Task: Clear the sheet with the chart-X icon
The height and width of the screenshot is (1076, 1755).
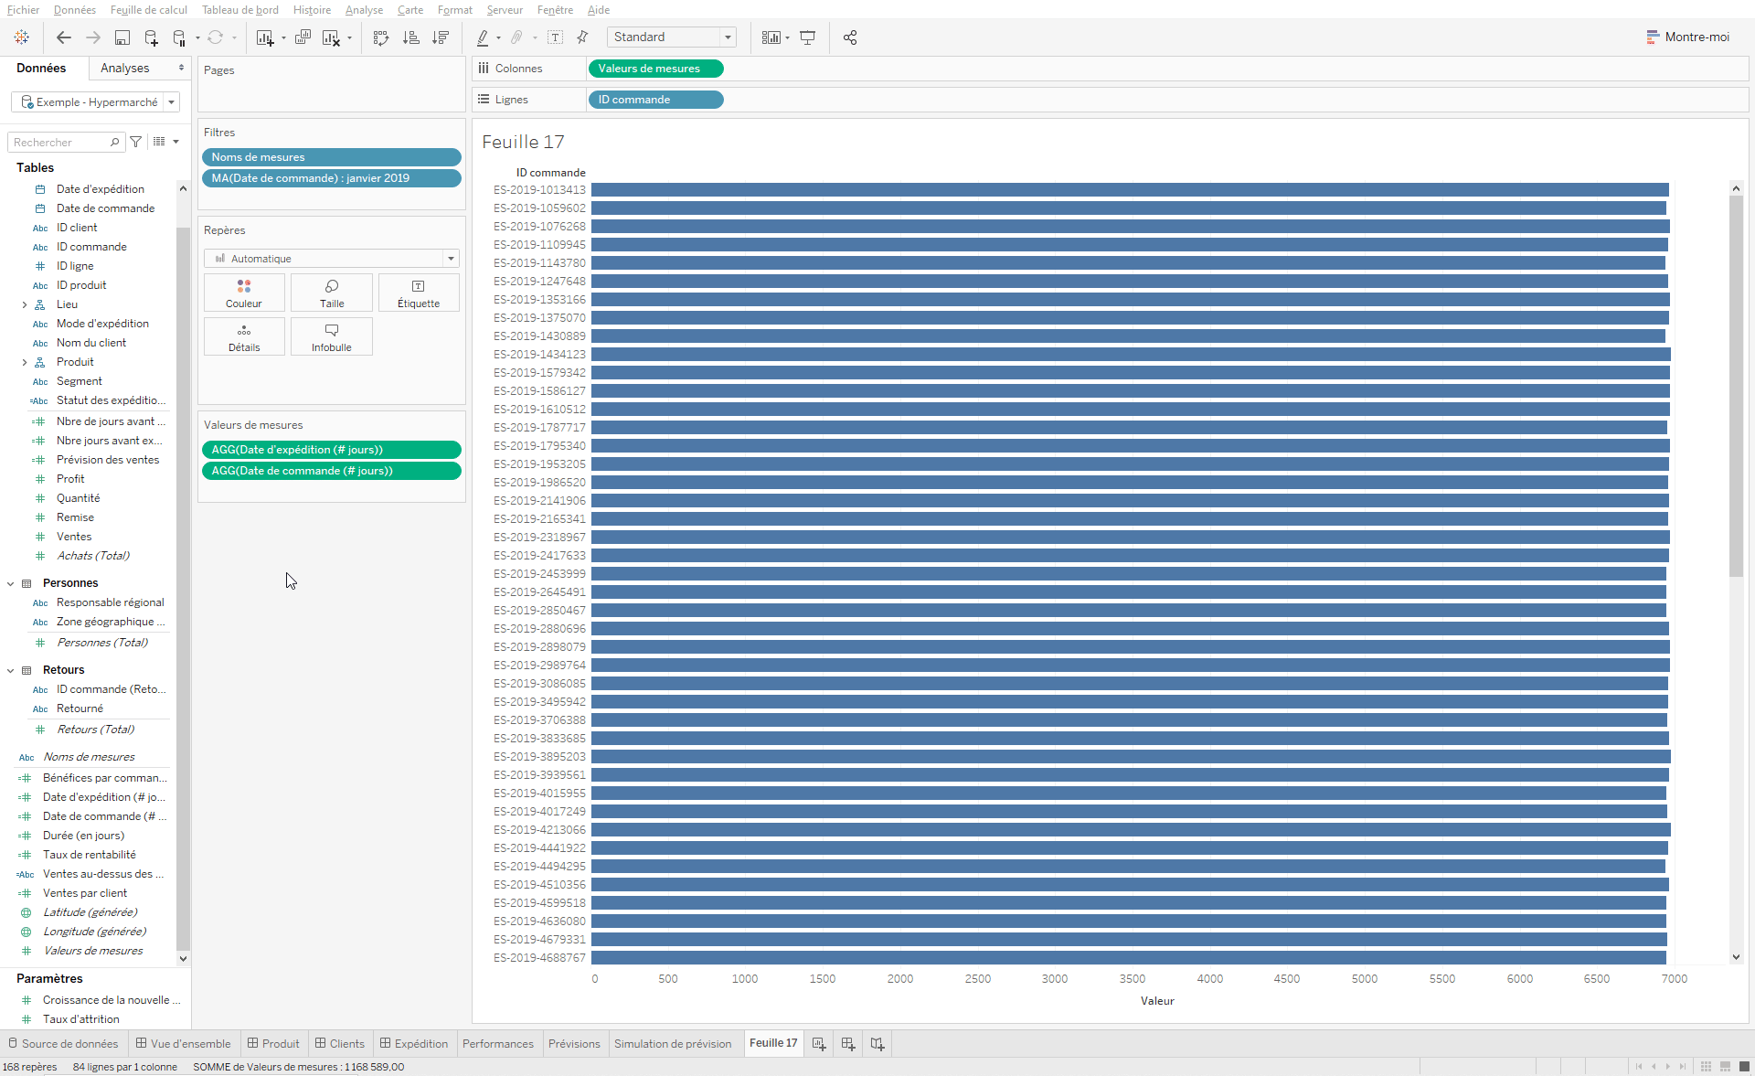Action: [331, 37]
